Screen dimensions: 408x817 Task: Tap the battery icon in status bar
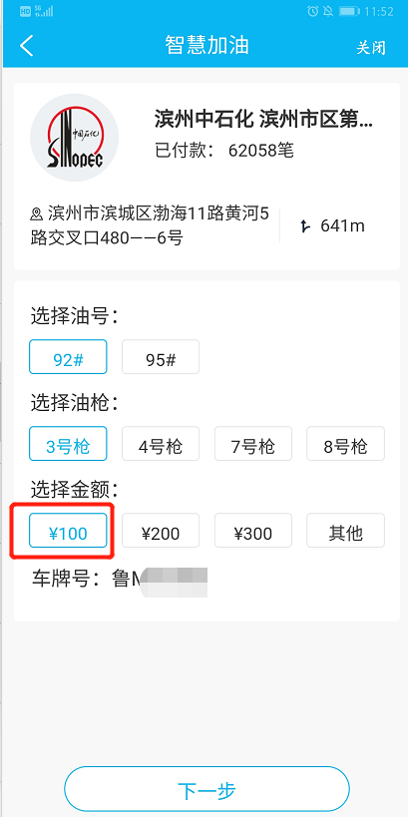349,11
